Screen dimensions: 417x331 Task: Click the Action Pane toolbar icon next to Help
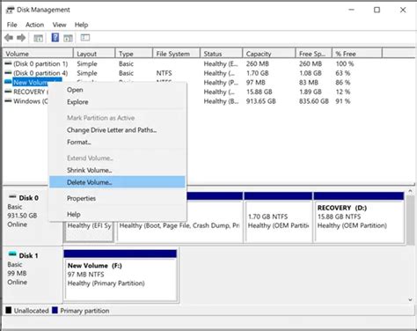pos(68,38)
